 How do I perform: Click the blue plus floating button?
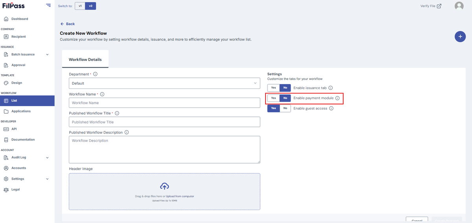pos(460,37)
